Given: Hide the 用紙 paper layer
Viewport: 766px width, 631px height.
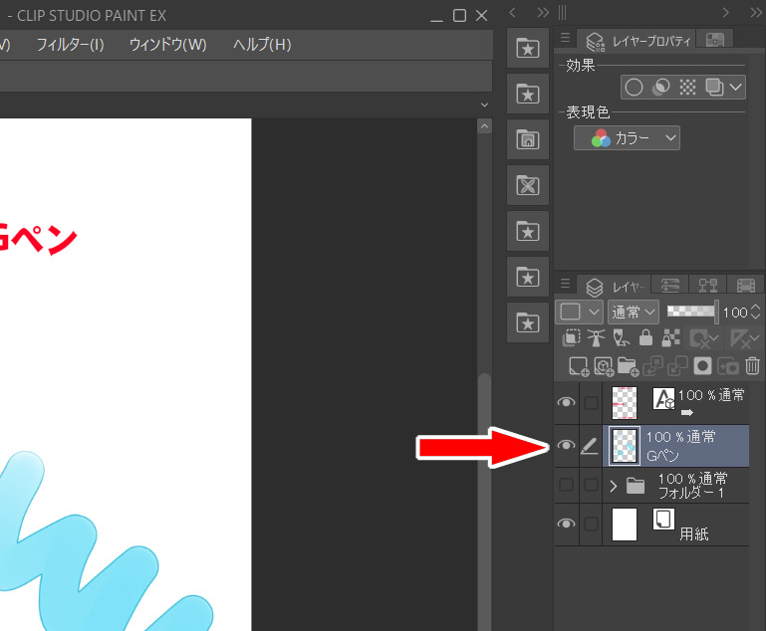Looking at the screenshot, I should [x=566, y=525].
